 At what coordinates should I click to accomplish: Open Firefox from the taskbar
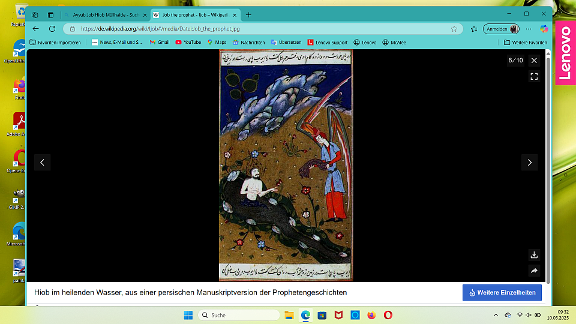pos(371,315)
